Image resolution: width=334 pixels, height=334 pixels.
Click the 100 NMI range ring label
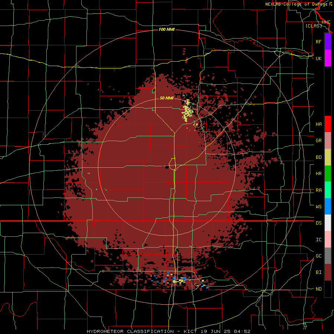(x=167, y=29)
